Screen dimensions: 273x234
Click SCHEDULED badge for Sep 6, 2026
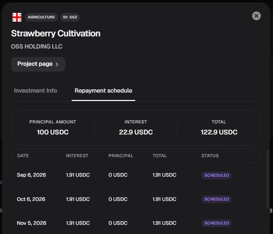[x=216, y=175]
